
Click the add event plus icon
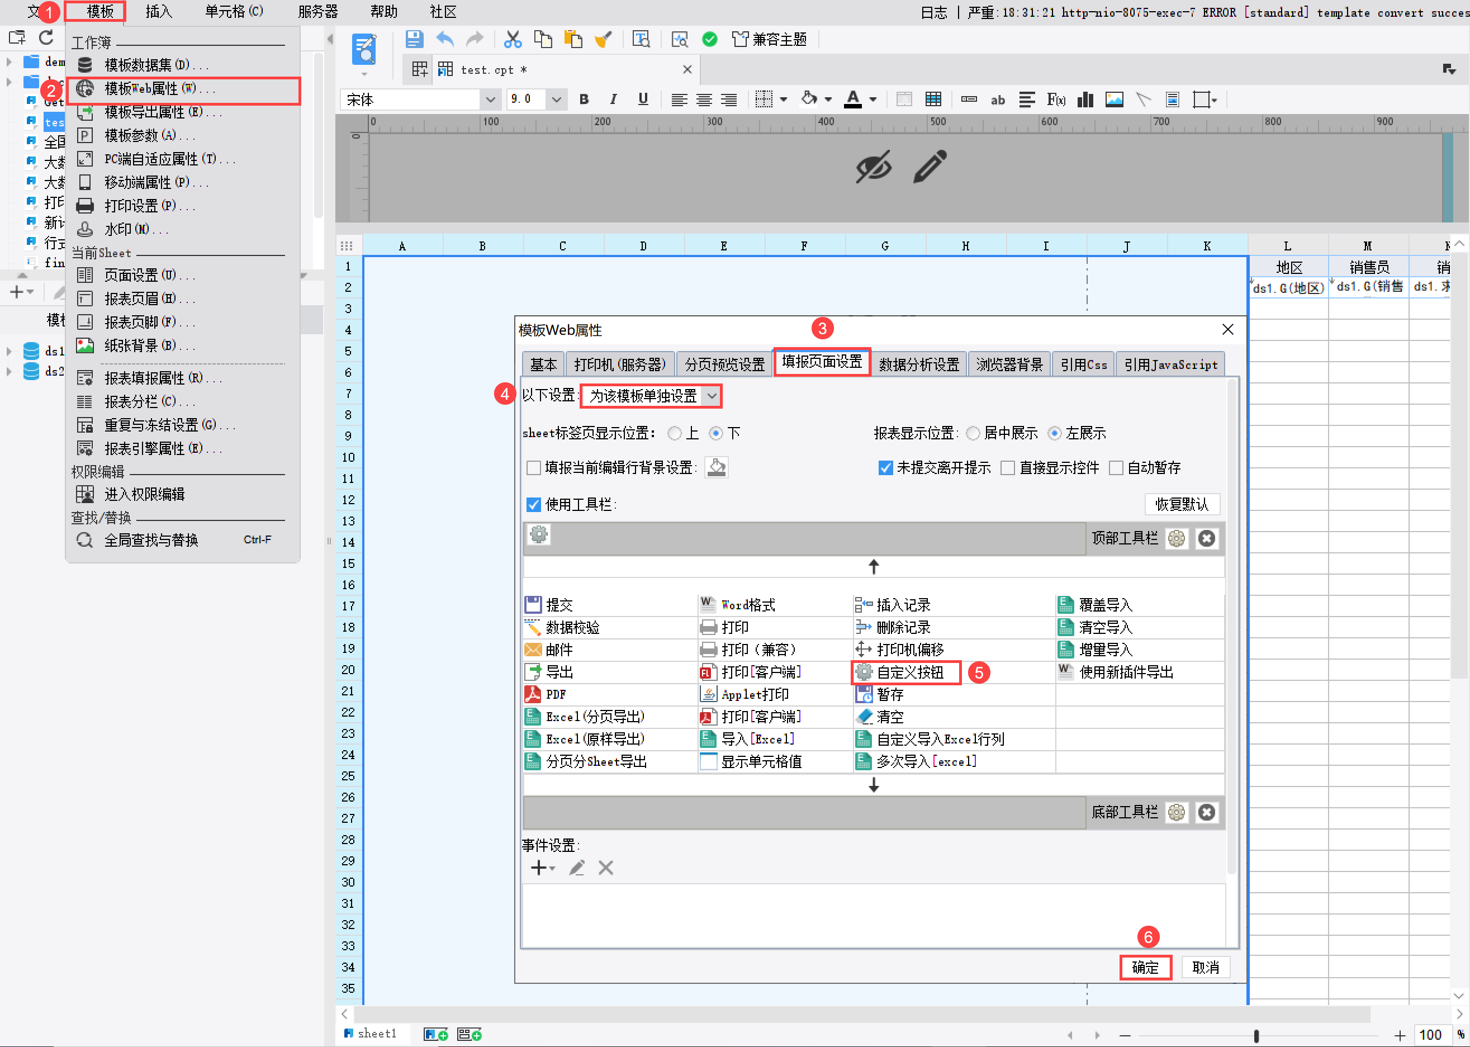click(539, 868)
